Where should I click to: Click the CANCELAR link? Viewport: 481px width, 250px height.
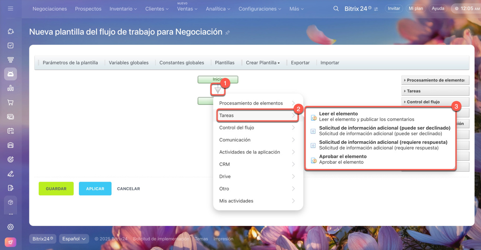click(x=129, y=189)
